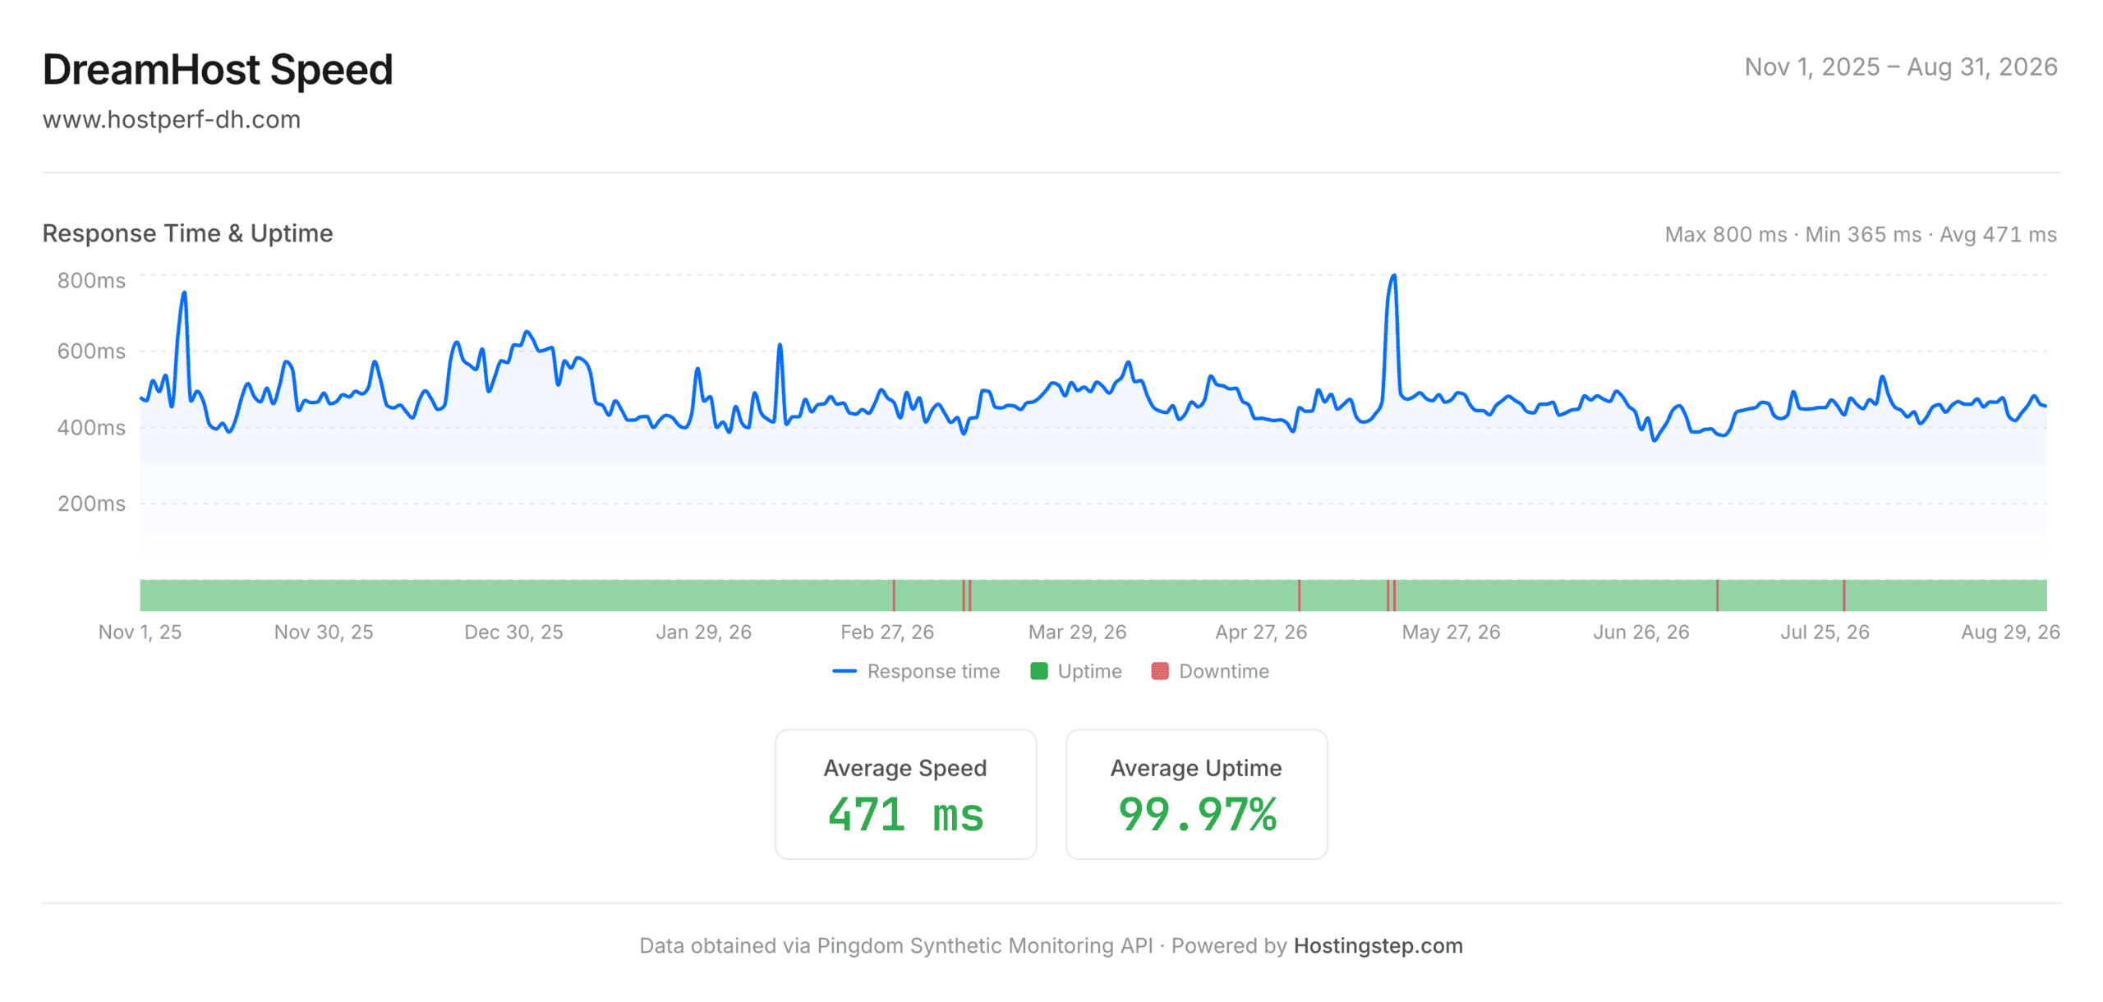Click the 200ms y-axis label

(x=91, y=503)
